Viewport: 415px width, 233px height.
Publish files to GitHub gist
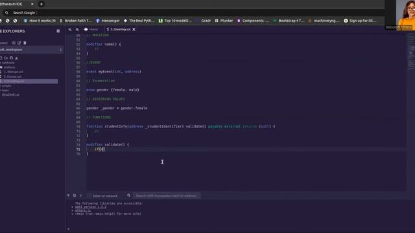pyautogui.click(x=11, y=58)
